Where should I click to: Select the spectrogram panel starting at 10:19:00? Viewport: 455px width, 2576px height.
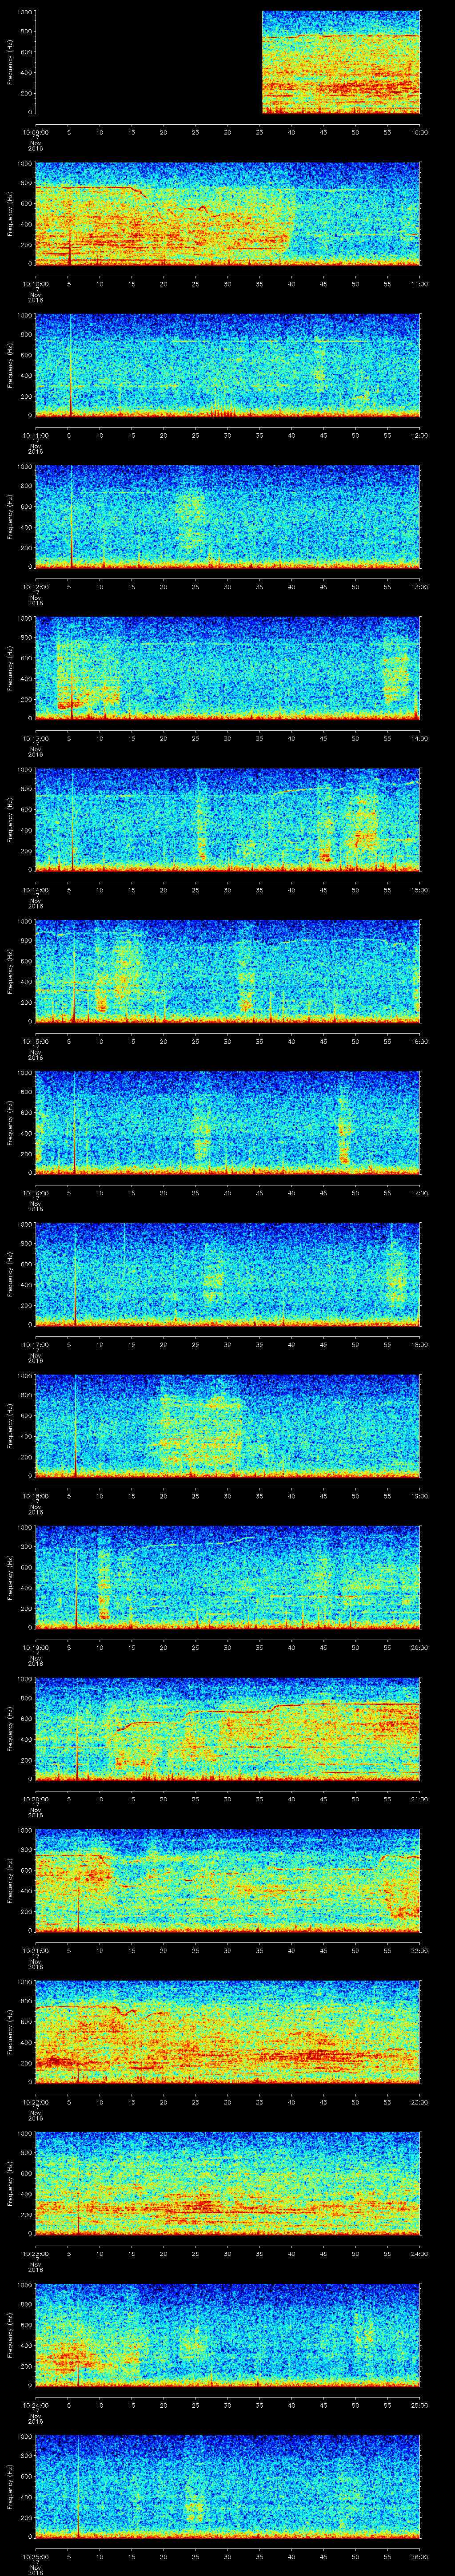tap(227, 1577)
